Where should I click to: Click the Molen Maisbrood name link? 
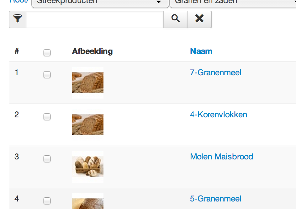coord(221,157)
